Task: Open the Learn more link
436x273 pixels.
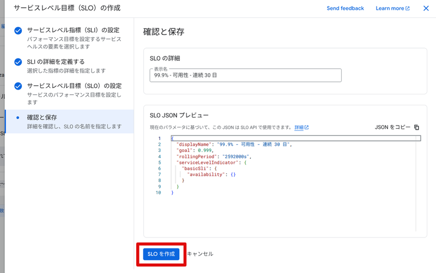Action: (x=392, y=8)
